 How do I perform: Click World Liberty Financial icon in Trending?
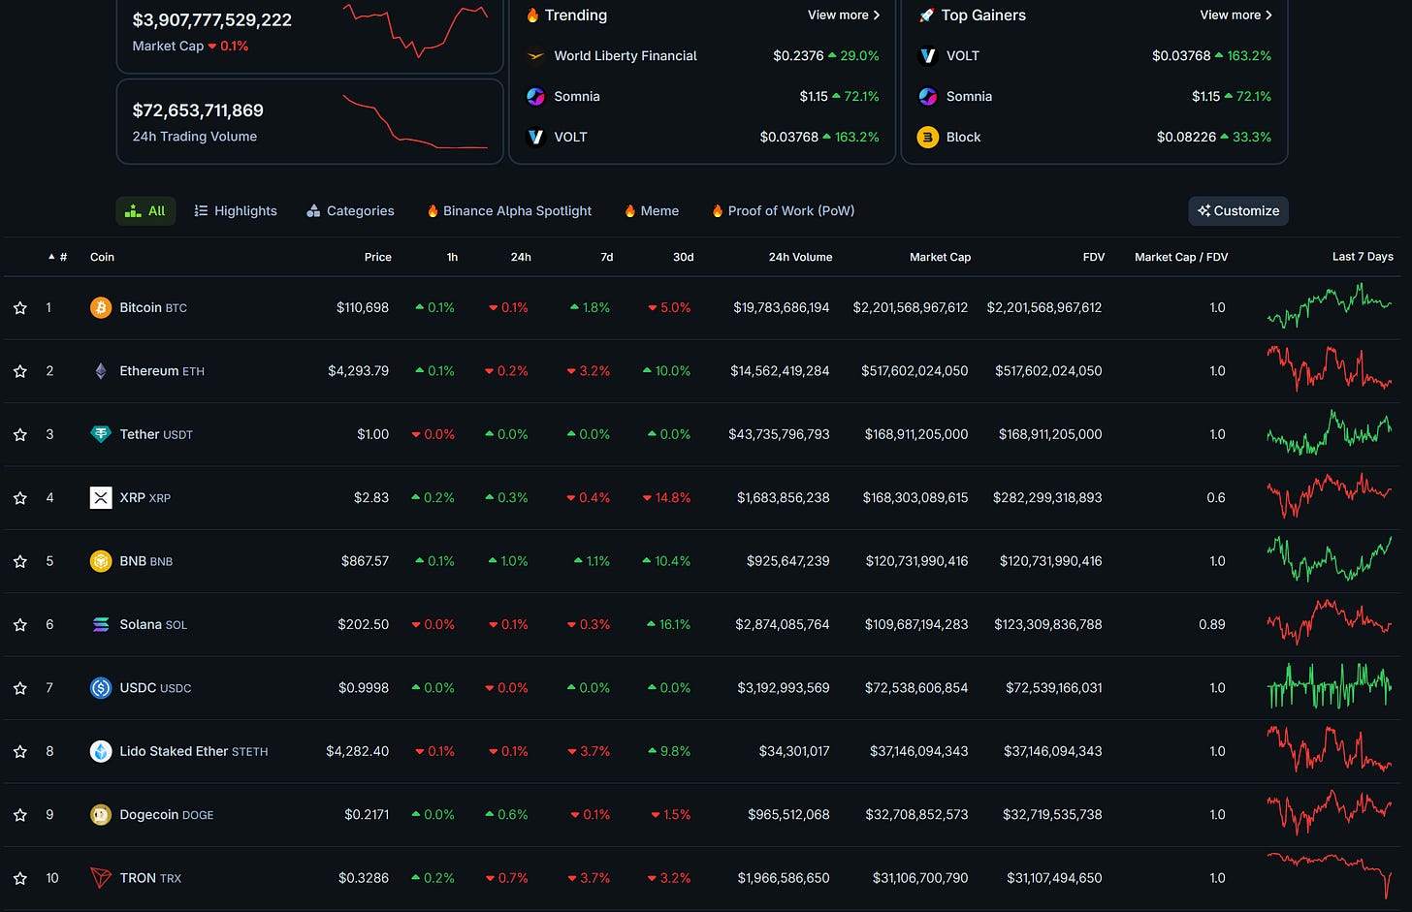coord(535,56)
